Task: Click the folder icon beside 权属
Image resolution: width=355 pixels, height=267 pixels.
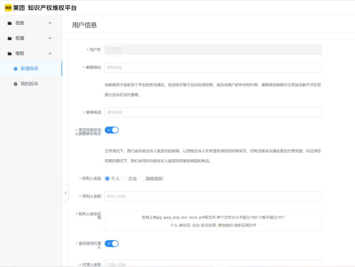Action: (10, 38)
